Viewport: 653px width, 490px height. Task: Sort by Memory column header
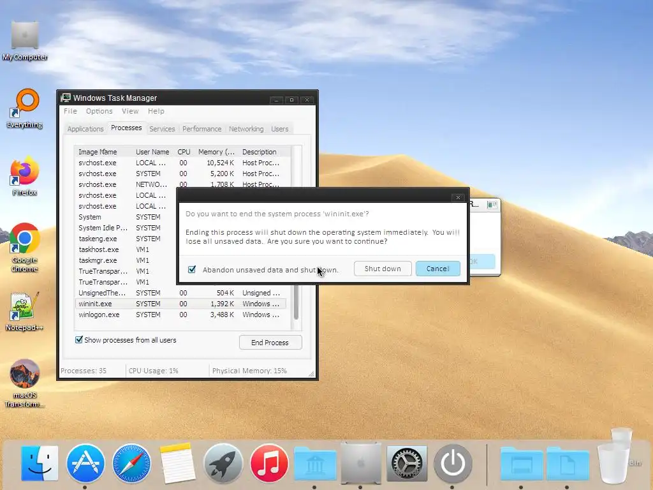[216, 152]
